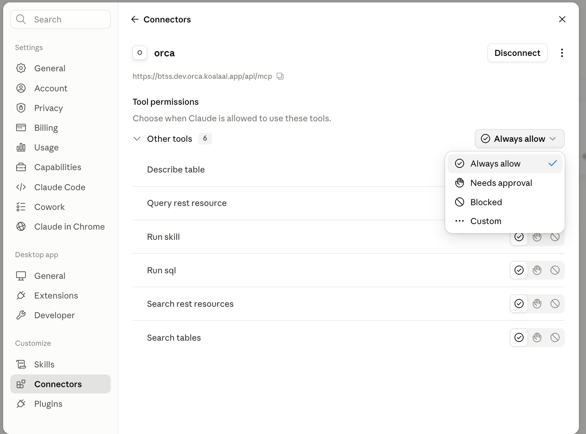Open Claude in Chrome settings
Screen dimensions: 586x434
tap(60, 226)
